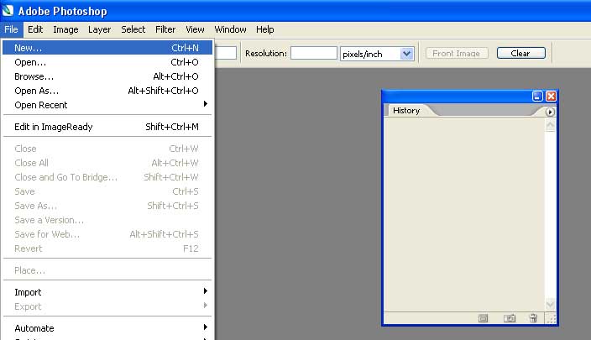Choose Open As... from the File menu
The height and width of the screenshot is (340, 591).
click(107, 91)
